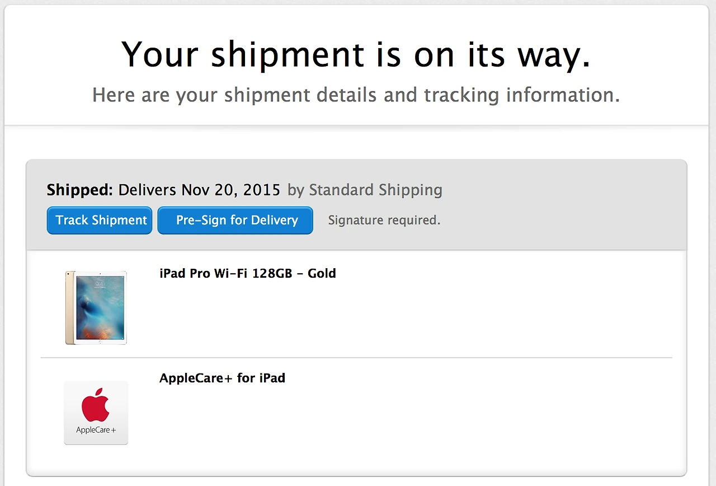Click the 'by Standard Shipping' method text

pos(365,190)
